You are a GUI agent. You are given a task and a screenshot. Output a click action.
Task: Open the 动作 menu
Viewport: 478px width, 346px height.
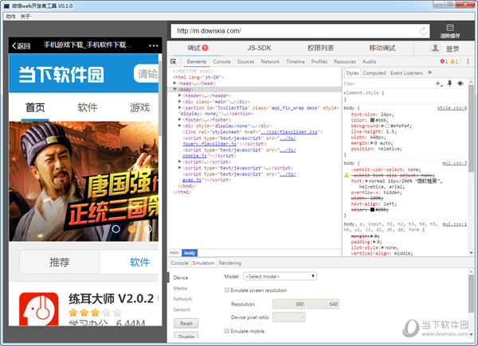click(10, 17)
